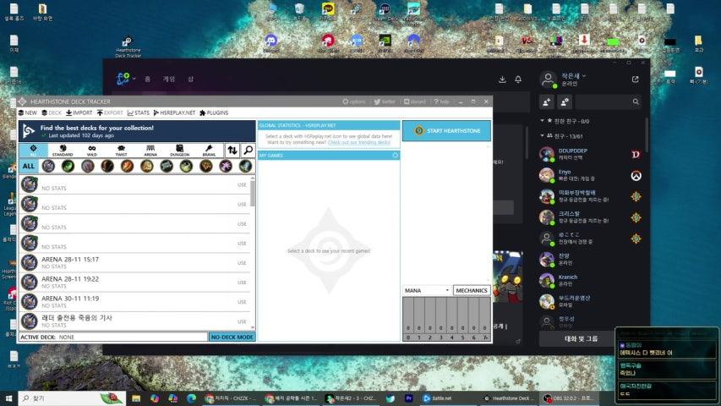Follow the 'Check out our trending decks' link
Viewport: 721px width, 406px height.
pyautogui.click(x=359, y=143)
